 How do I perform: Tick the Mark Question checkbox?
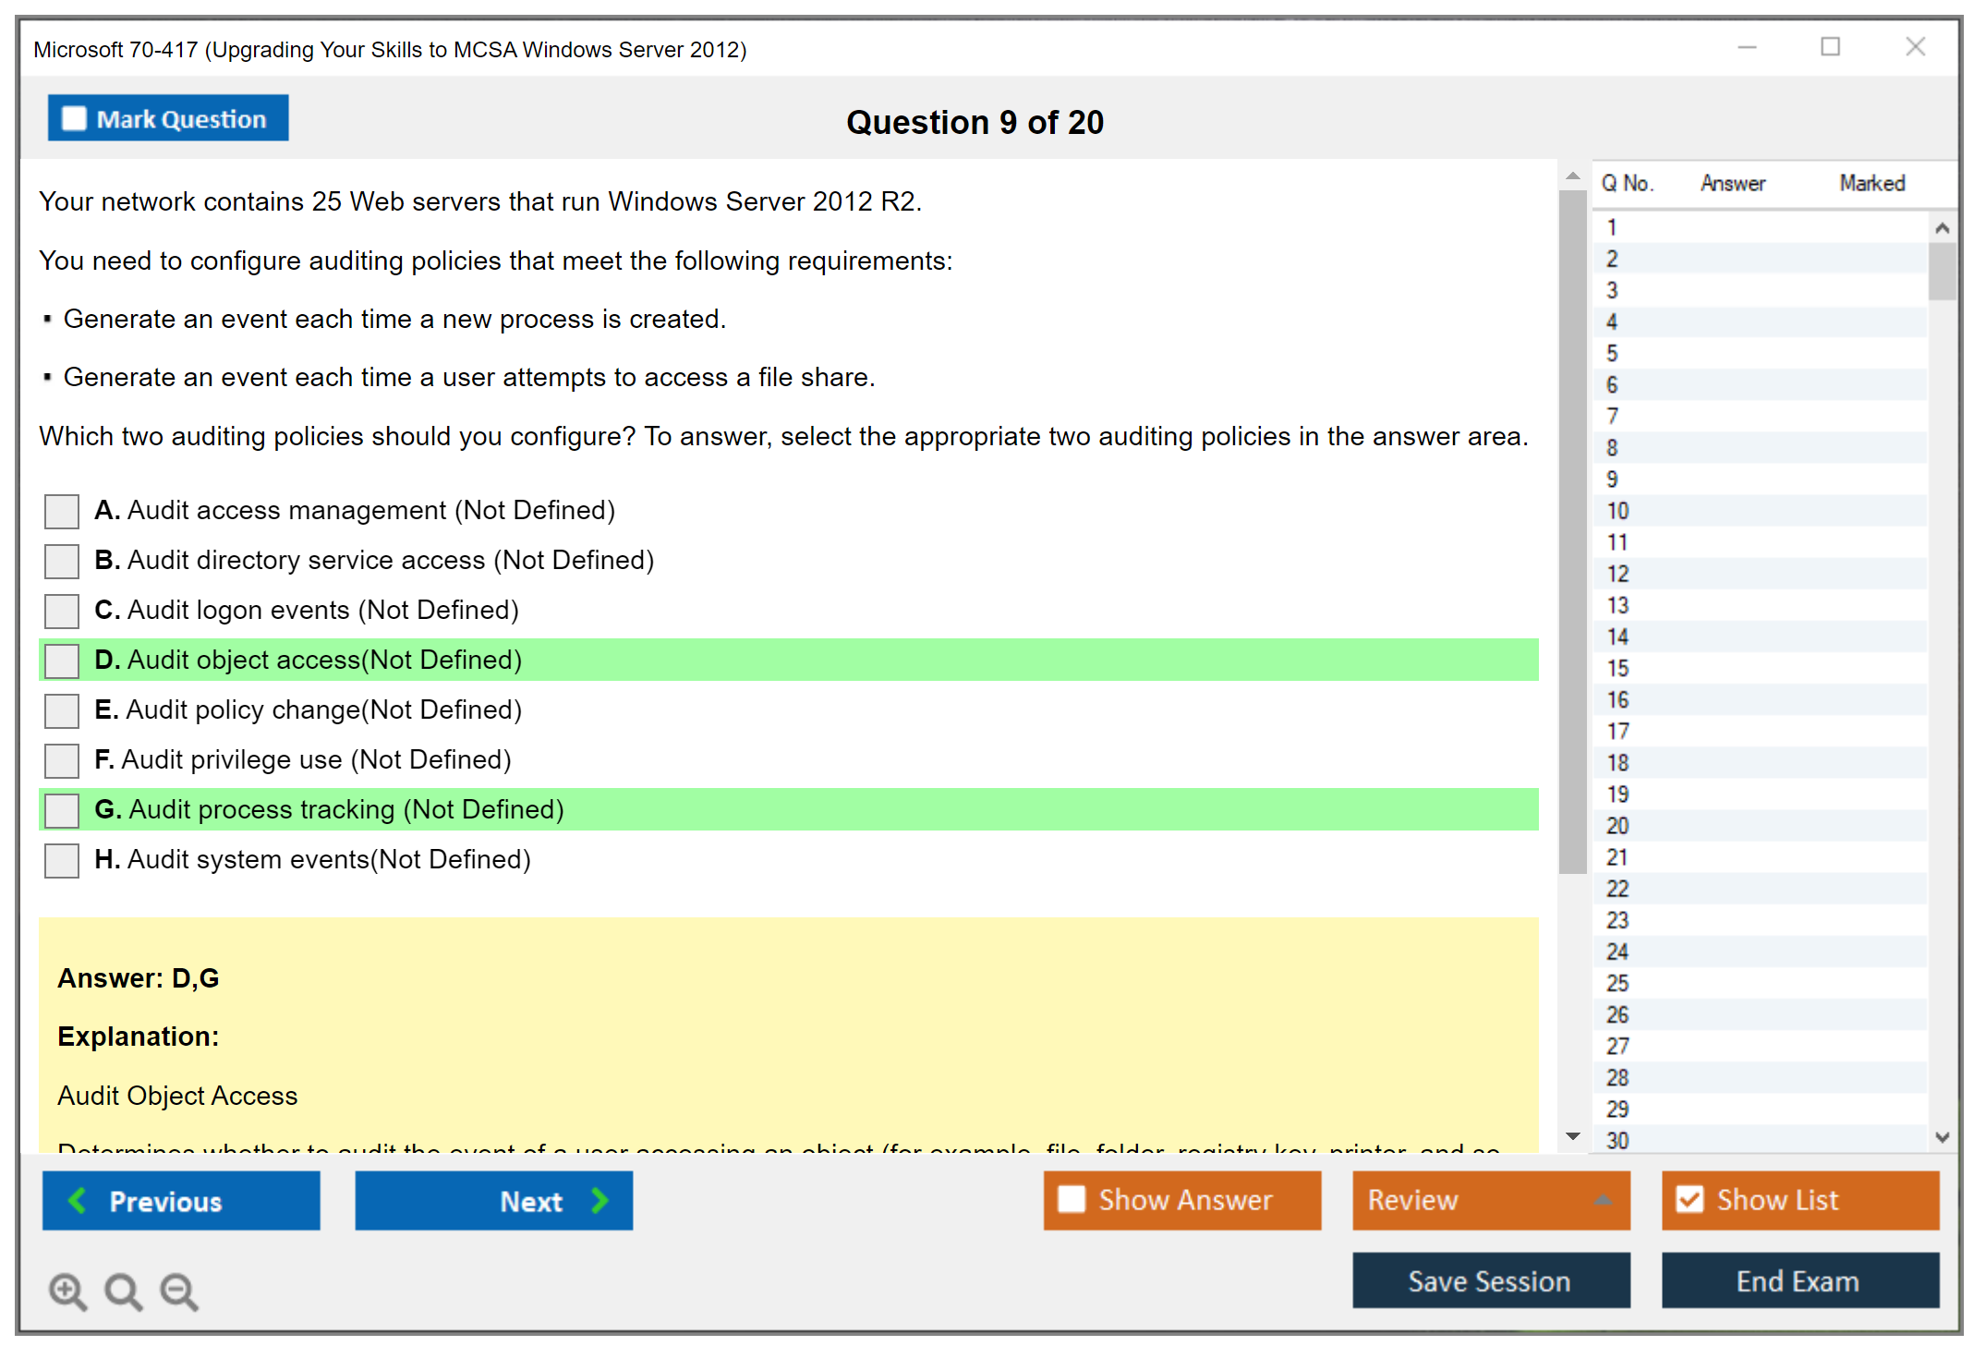coord(74,118)
